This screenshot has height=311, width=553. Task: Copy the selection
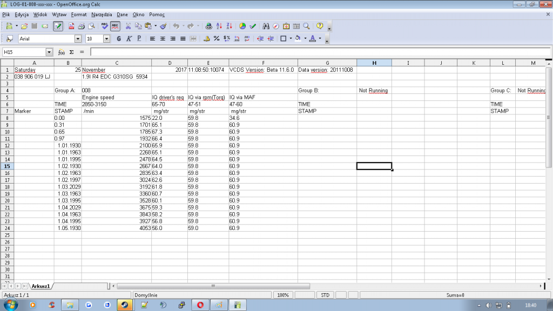[138, 26]
